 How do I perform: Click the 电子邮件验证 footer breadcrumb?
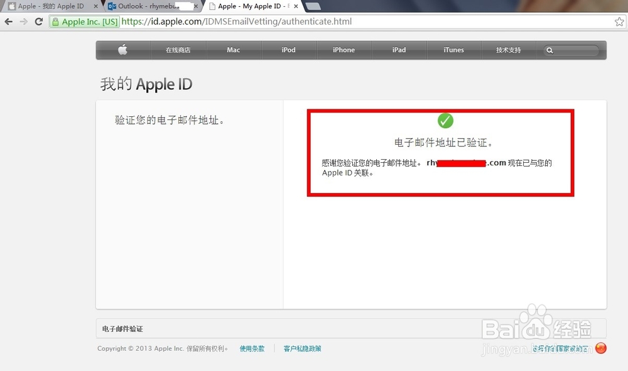point(122,329)
